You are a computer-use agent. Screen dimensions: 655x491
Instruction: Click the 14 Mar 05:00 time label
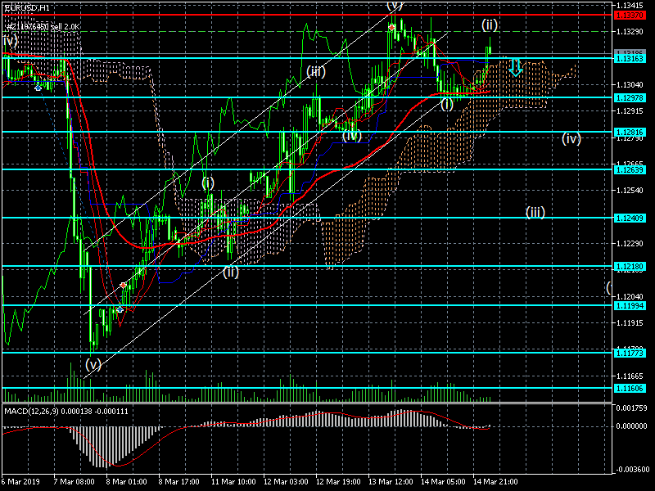pos(444,482)
